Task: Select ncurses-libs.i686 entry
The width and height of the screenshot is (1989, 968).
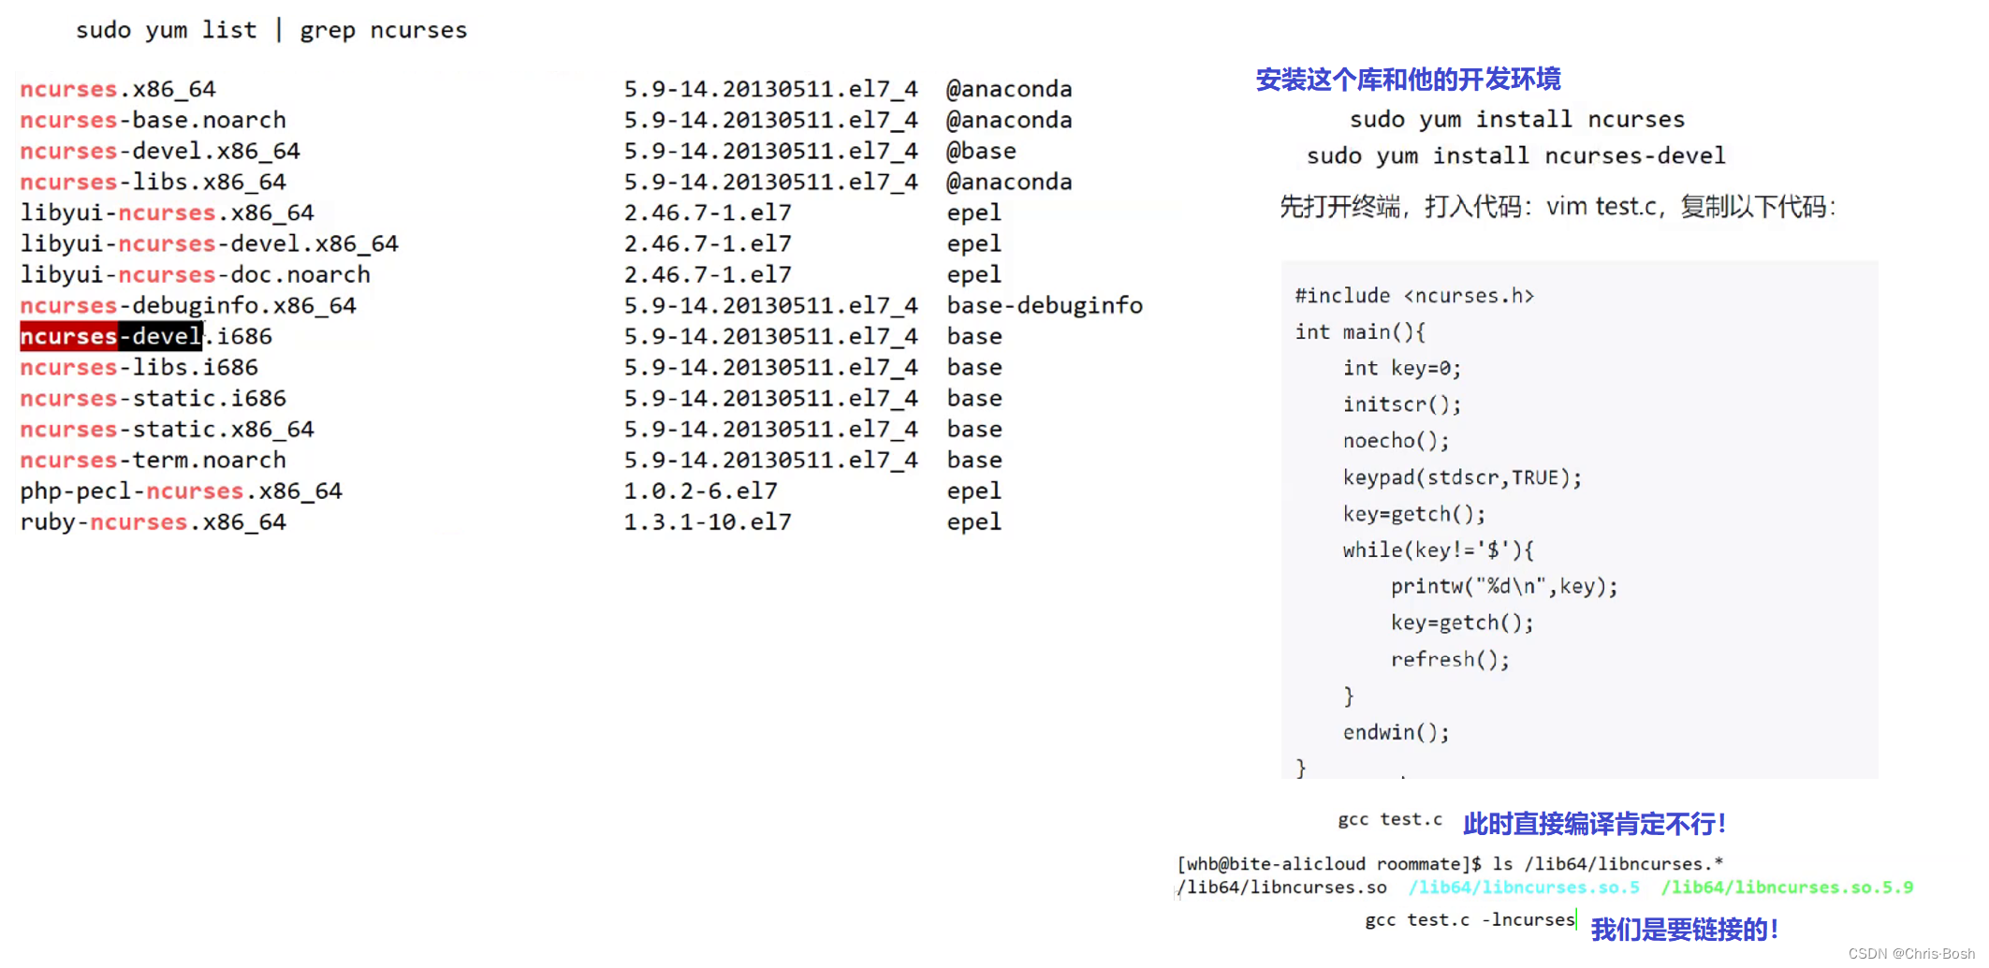Action: click(139, 367)
